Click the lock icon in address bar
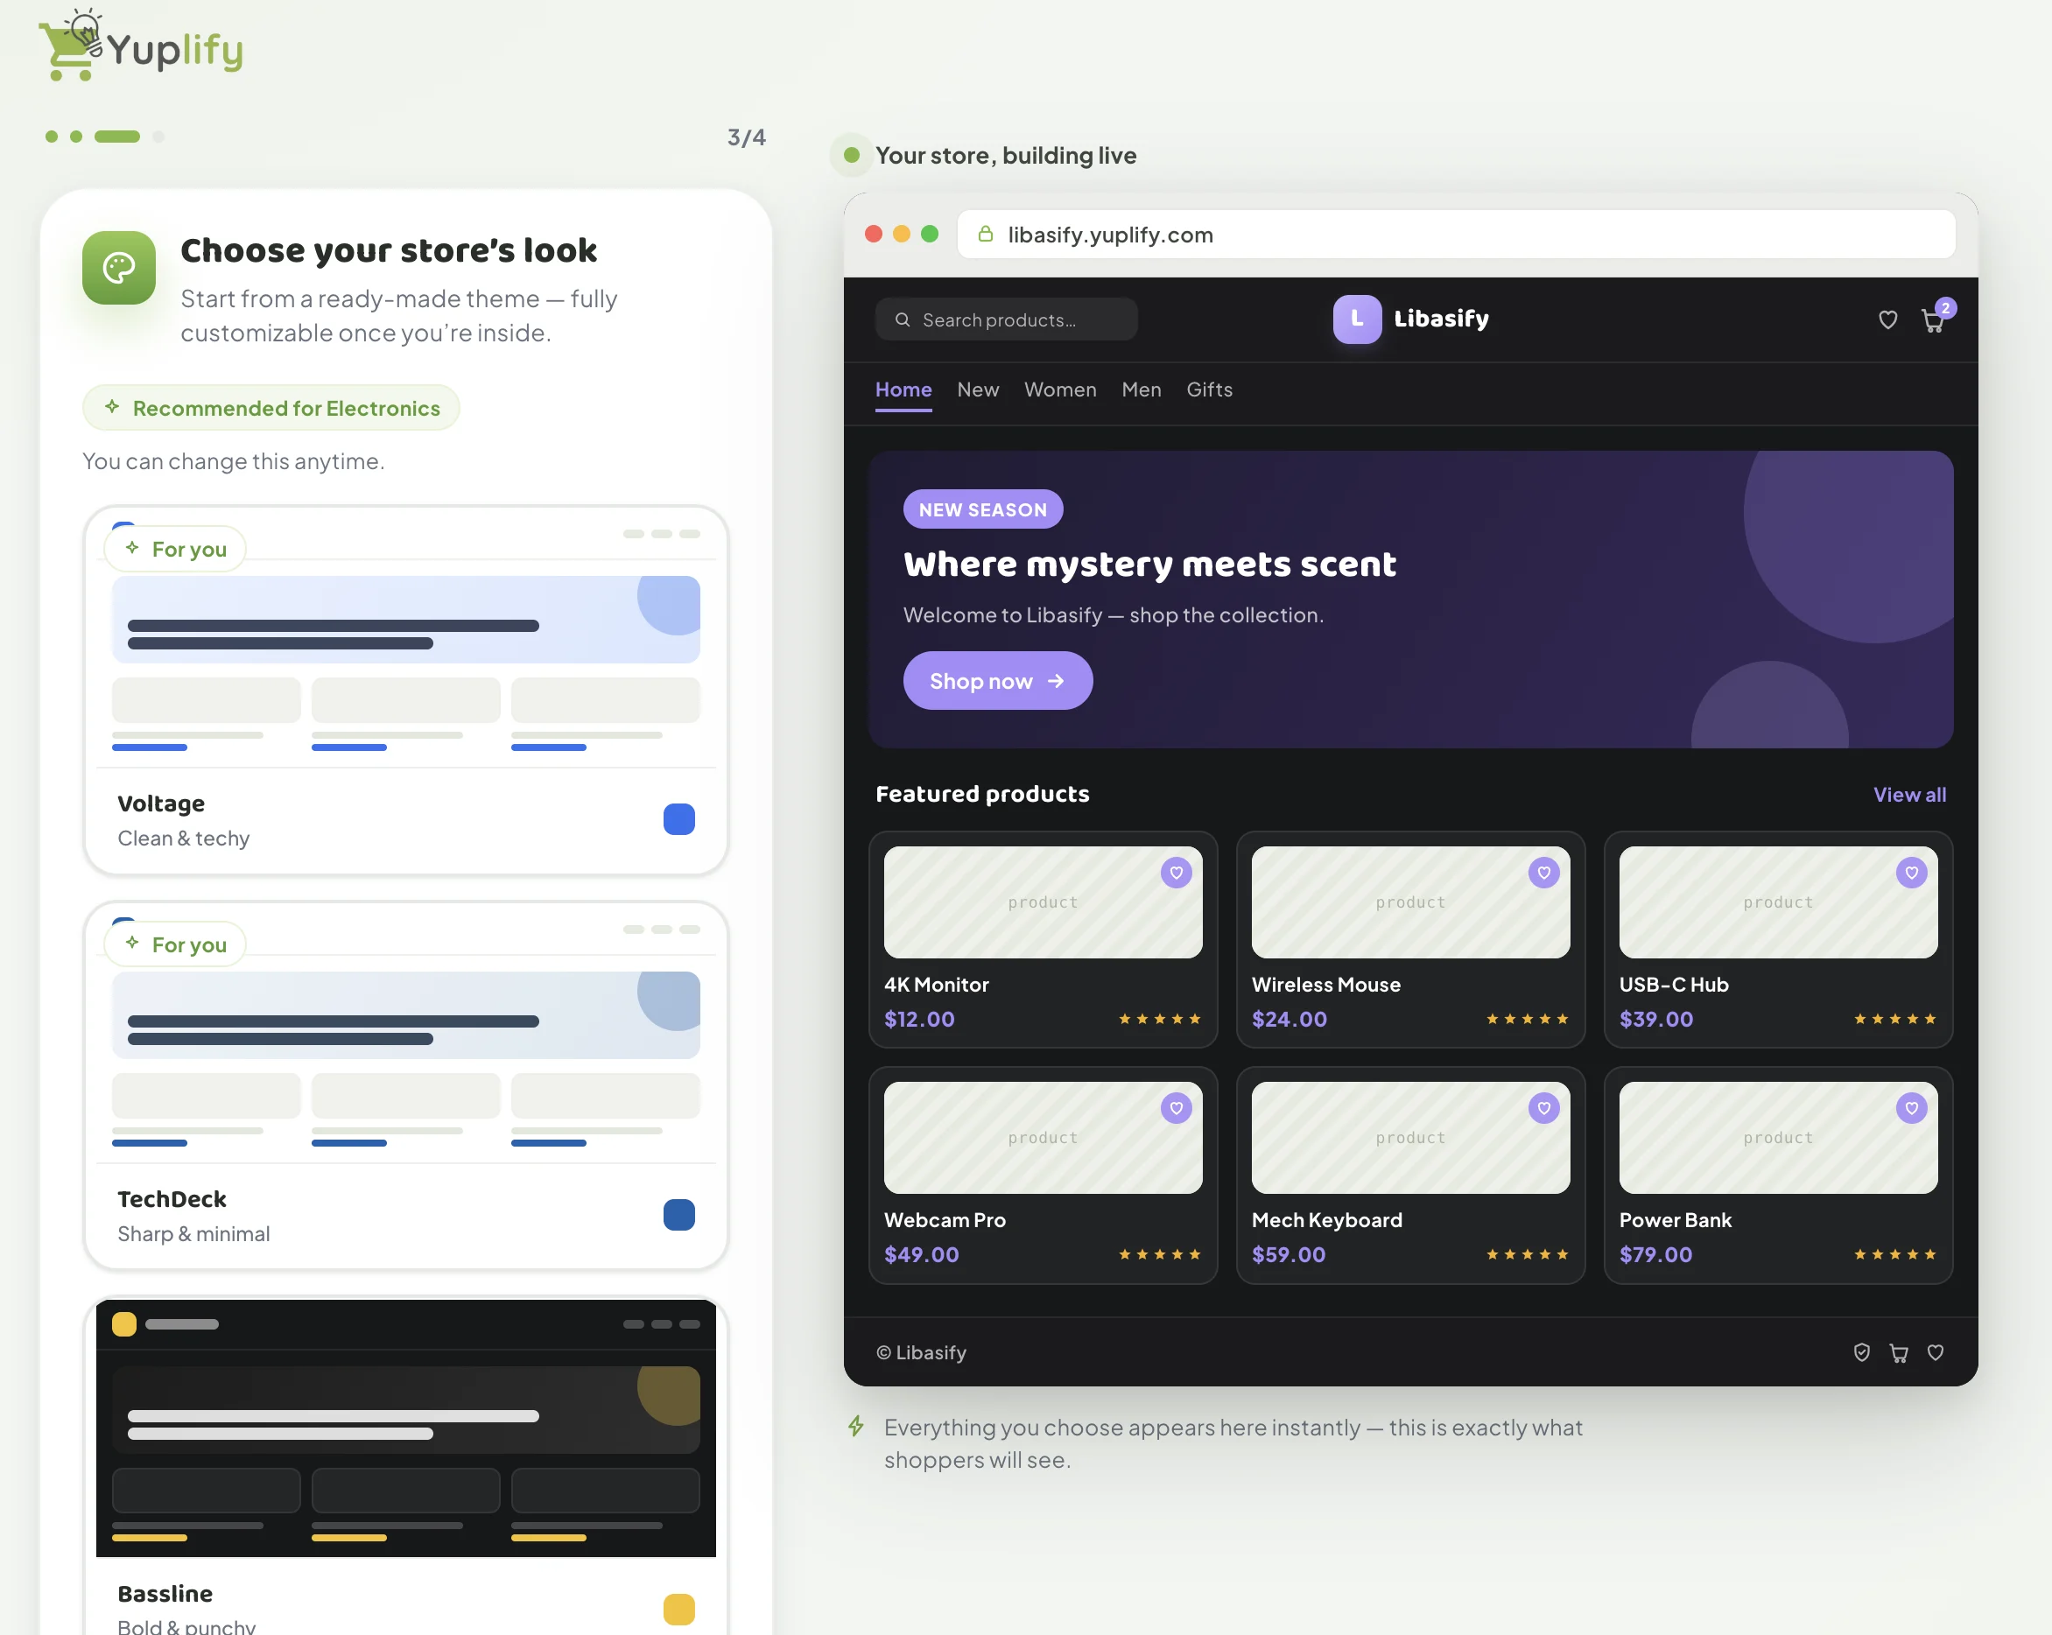Image resolution: width=2052 pixels, height=1635 pixels. 985,234
